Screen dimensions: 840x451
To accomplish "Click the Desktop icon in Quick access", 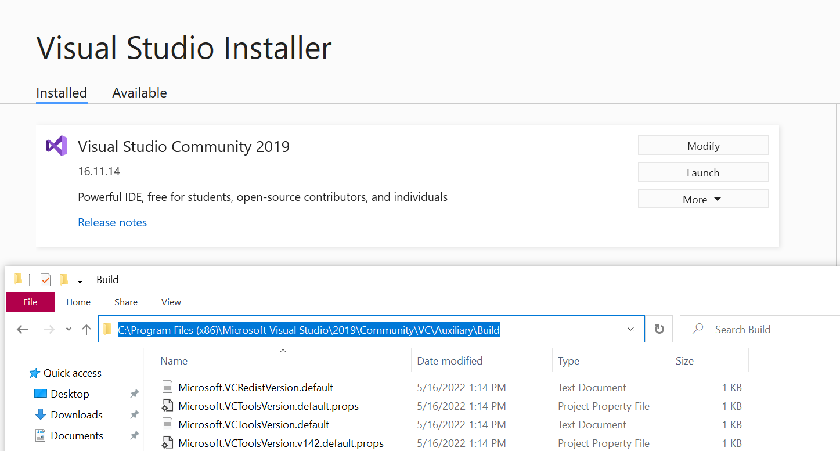I will coord(41,394).
